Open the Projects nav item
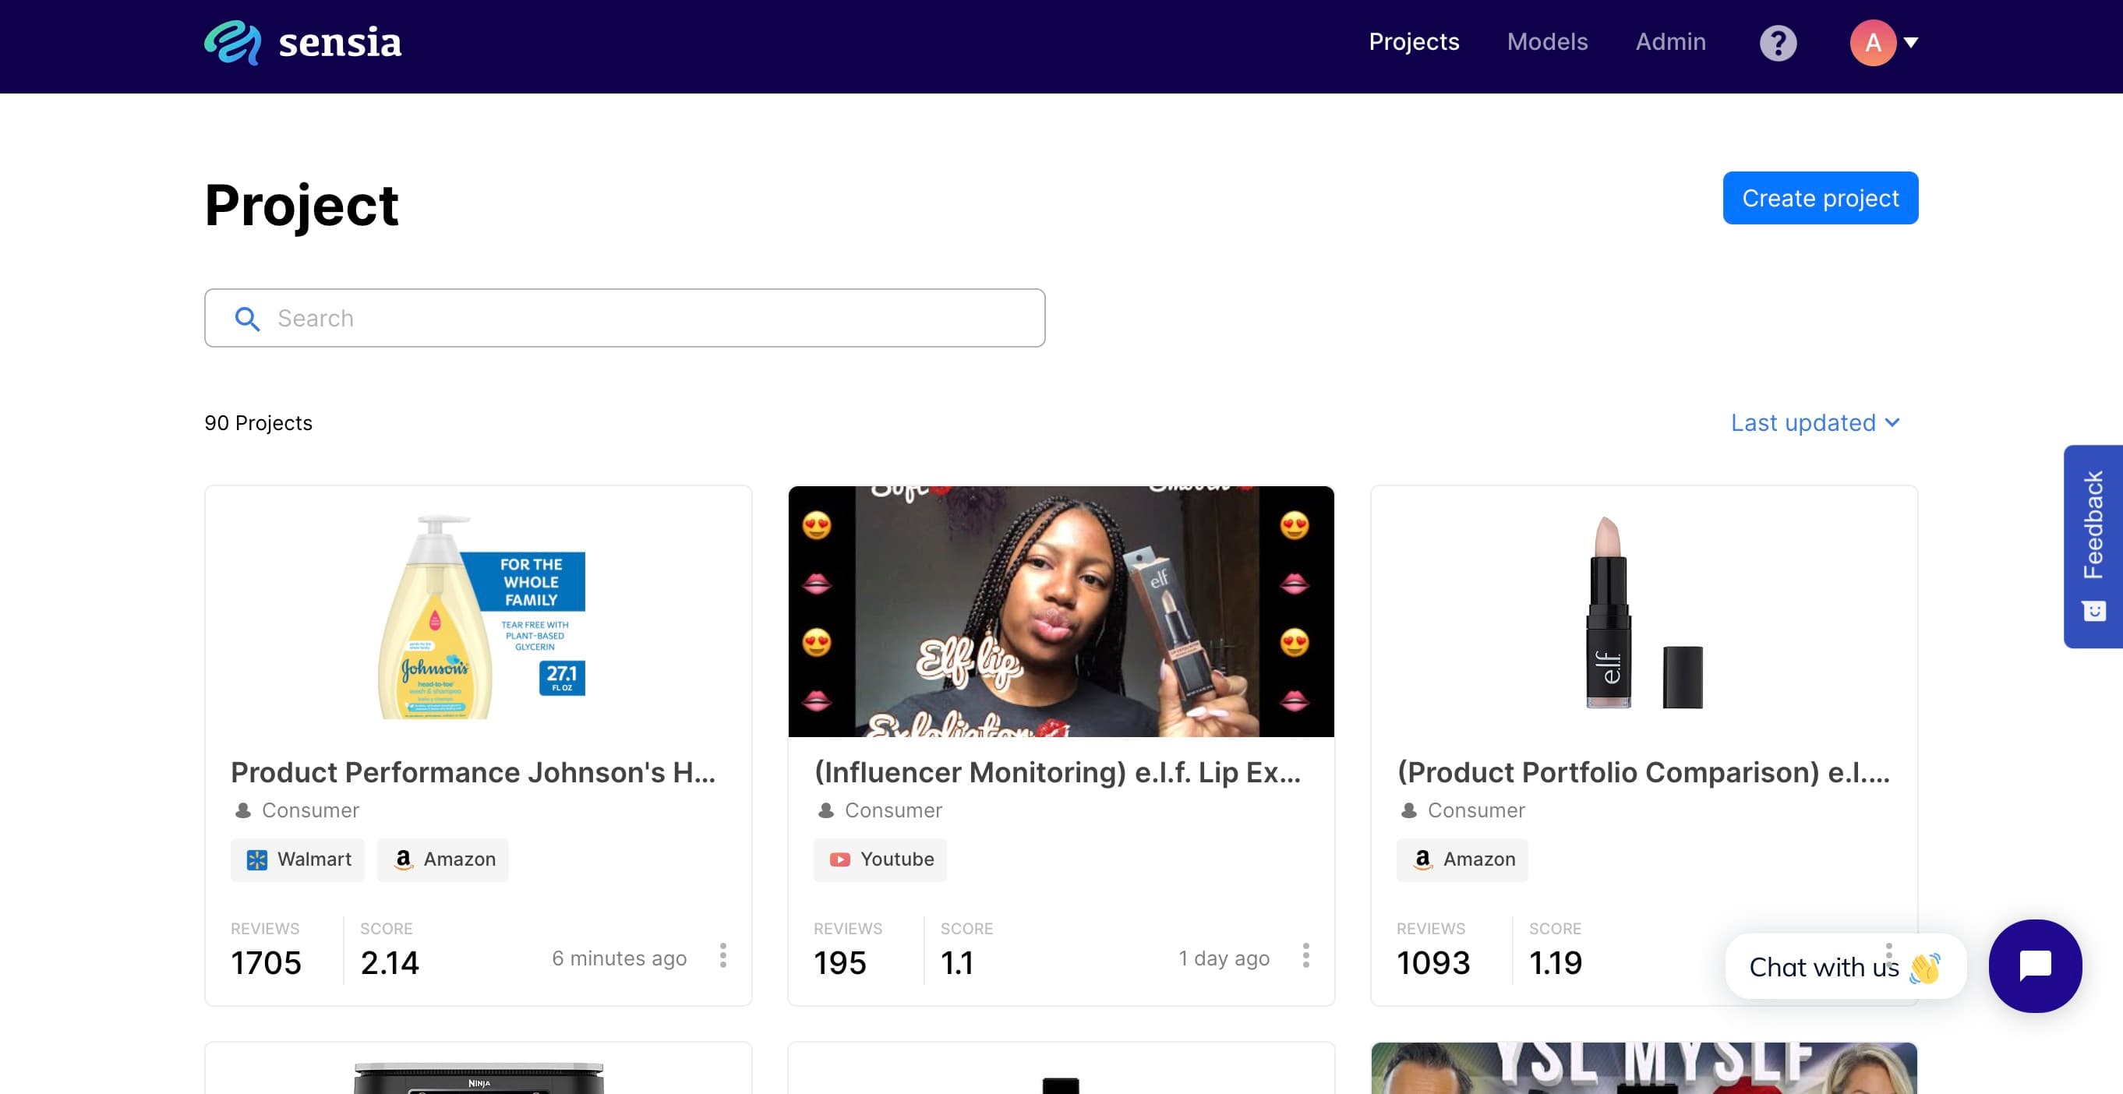 (x=1414, y=42)
